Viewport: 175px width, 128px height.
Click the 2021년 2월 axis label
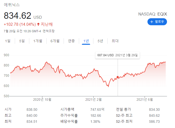tap(94, 99)
